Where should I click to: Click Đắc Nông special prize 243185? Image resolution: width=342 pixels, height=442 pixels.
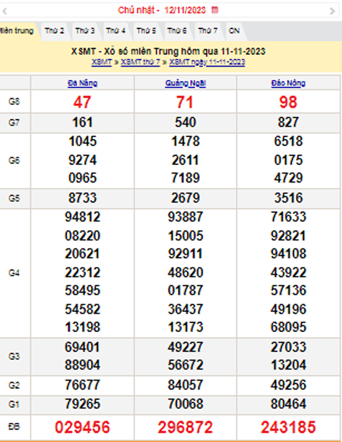coord(288,427)
